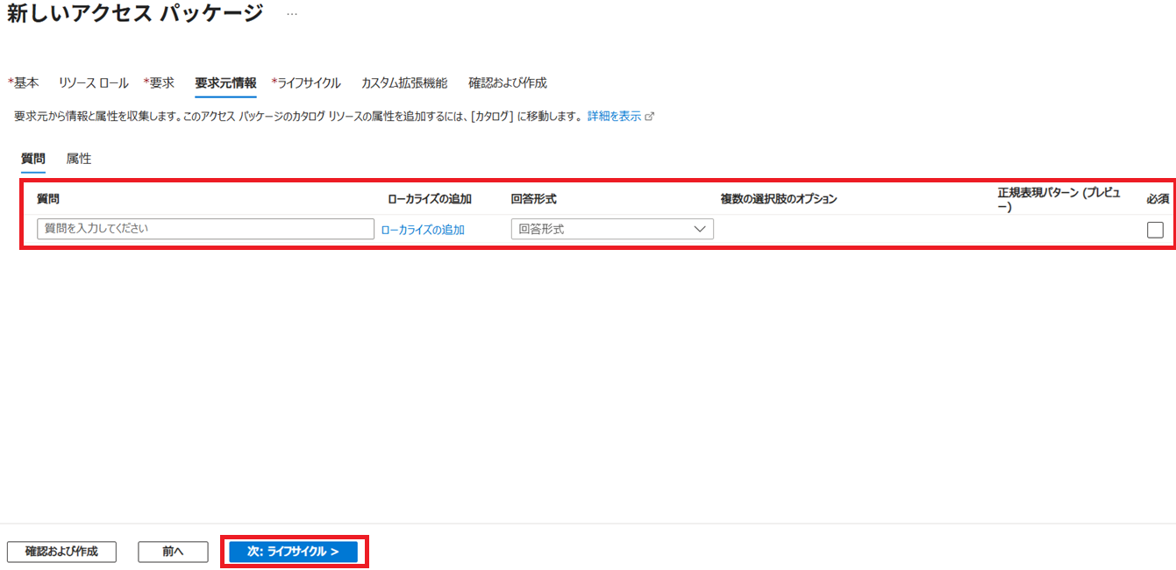This screenshot has width=1176, height=570.
Task: Open the ライフサイクル tab
Action: [309, 83]
